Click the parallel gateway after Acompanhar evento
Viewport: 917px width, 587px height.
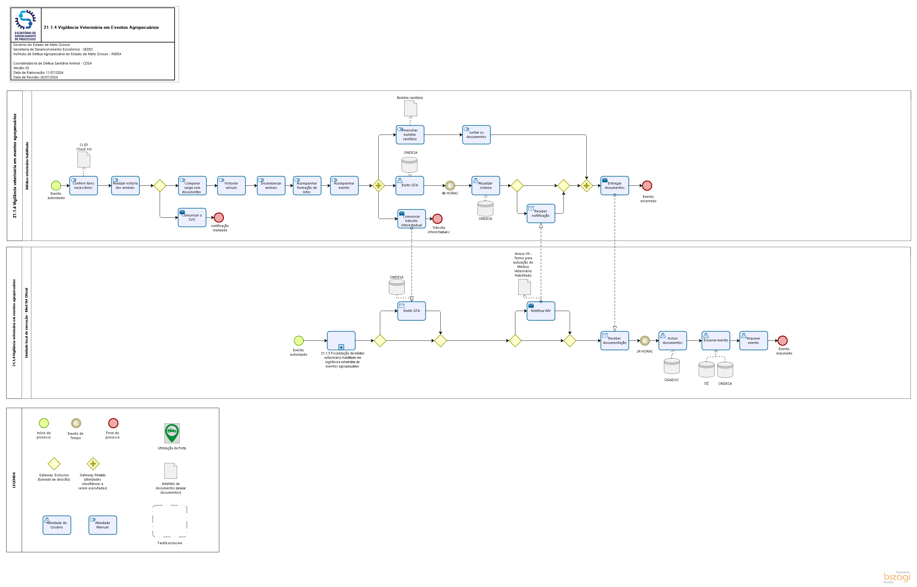(378, 186)
